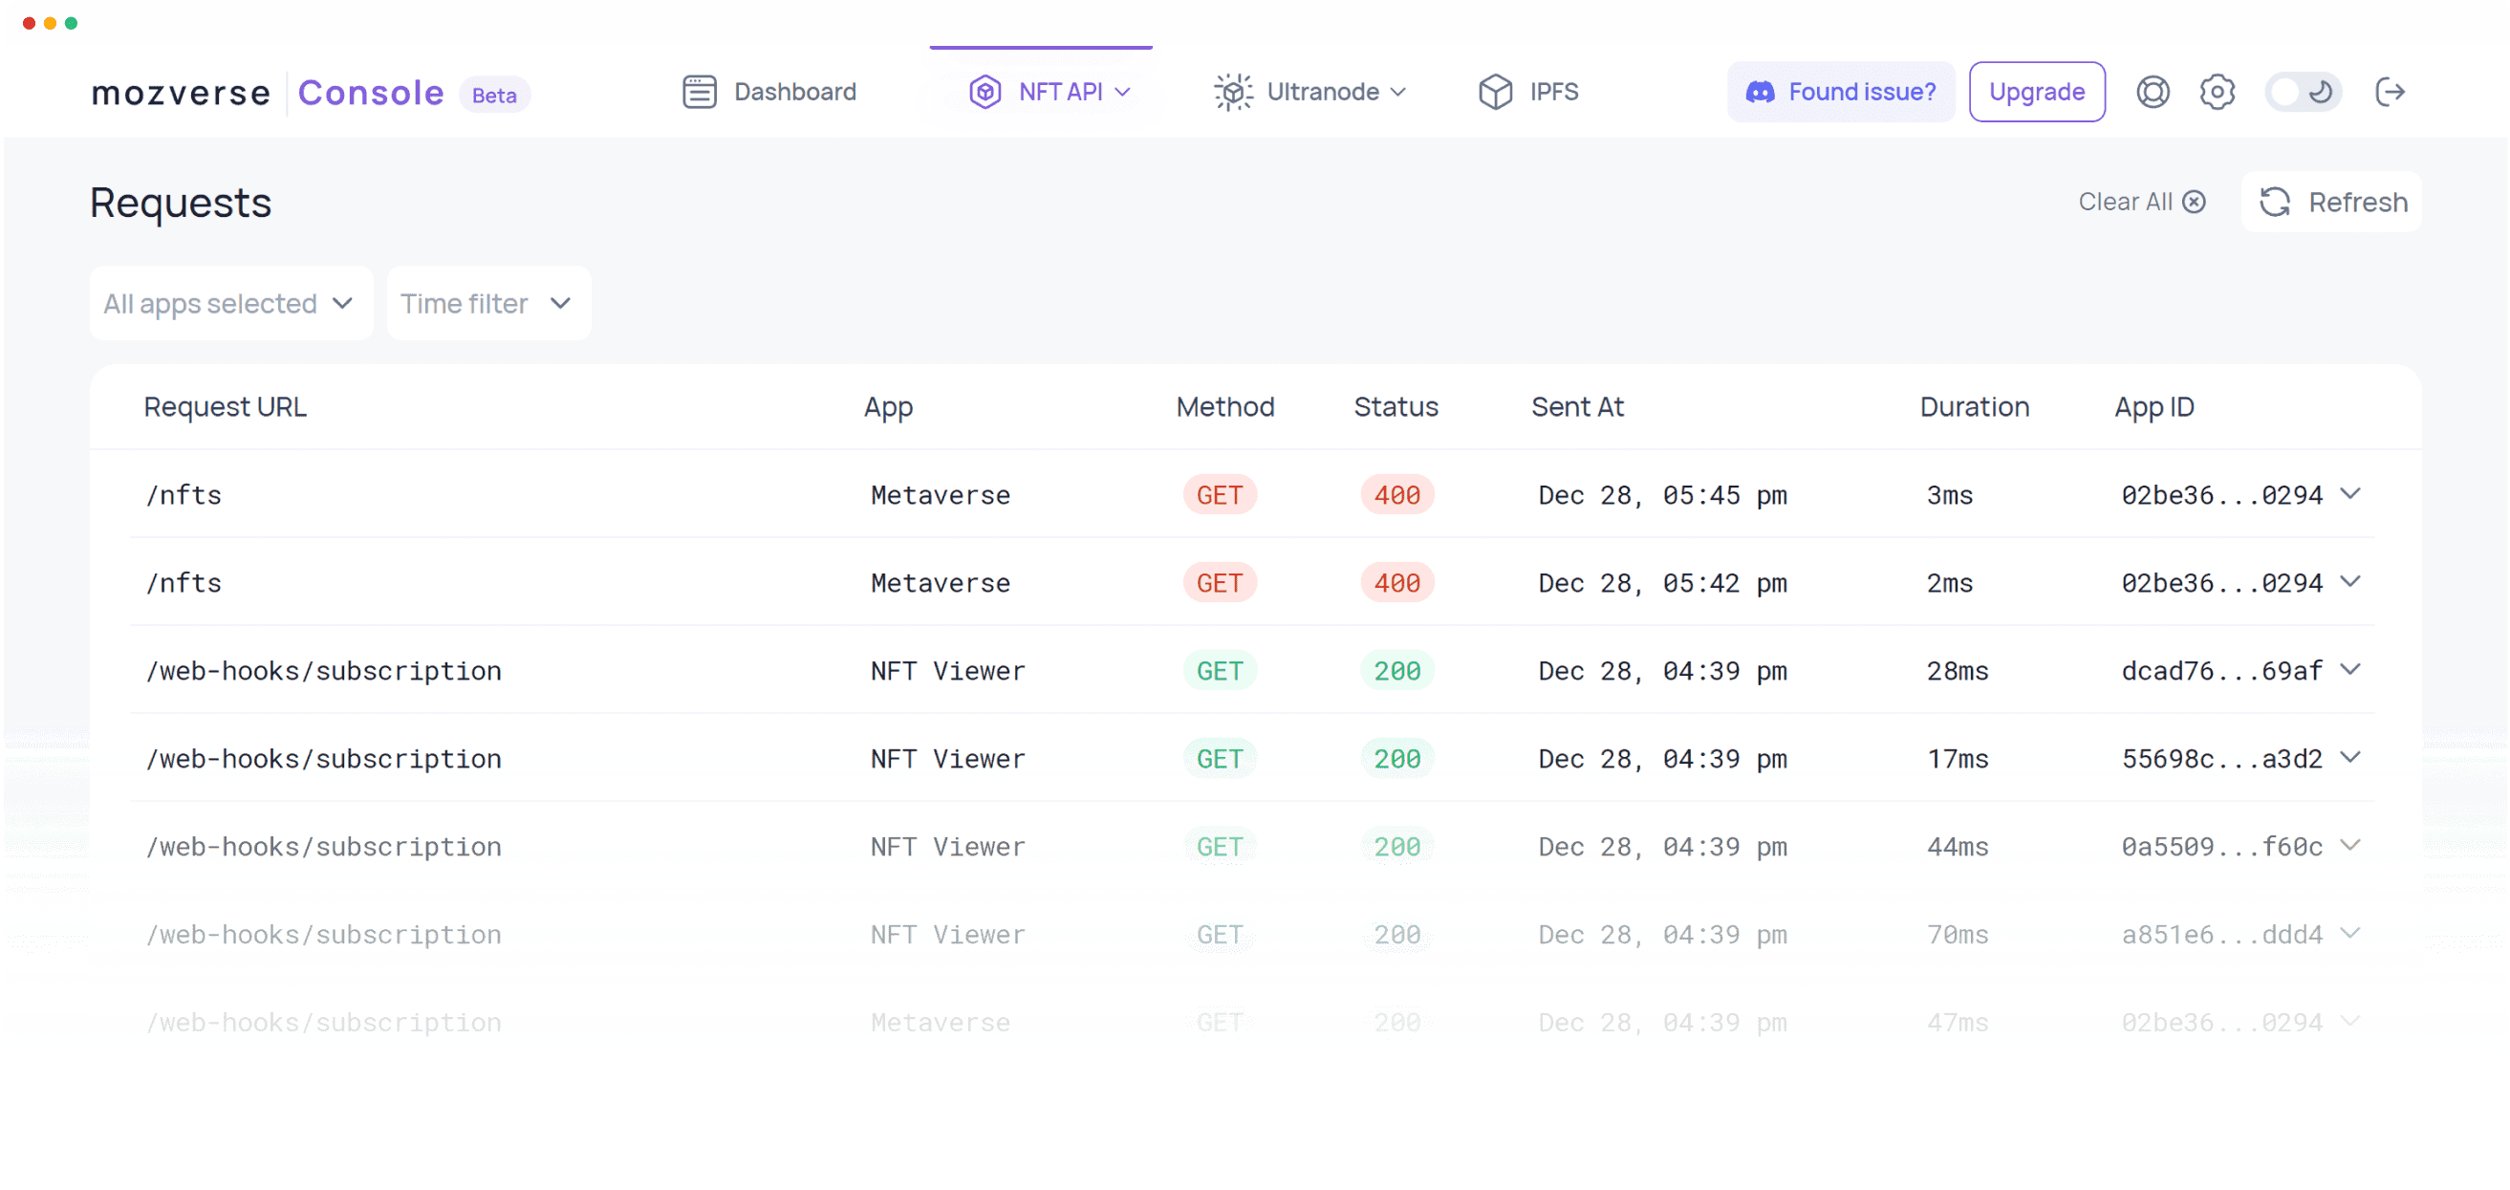This screenshot has height=1190, width=2510.
Task: Click the 200 status badge in the 17ms row
Action: (1396, 758)
